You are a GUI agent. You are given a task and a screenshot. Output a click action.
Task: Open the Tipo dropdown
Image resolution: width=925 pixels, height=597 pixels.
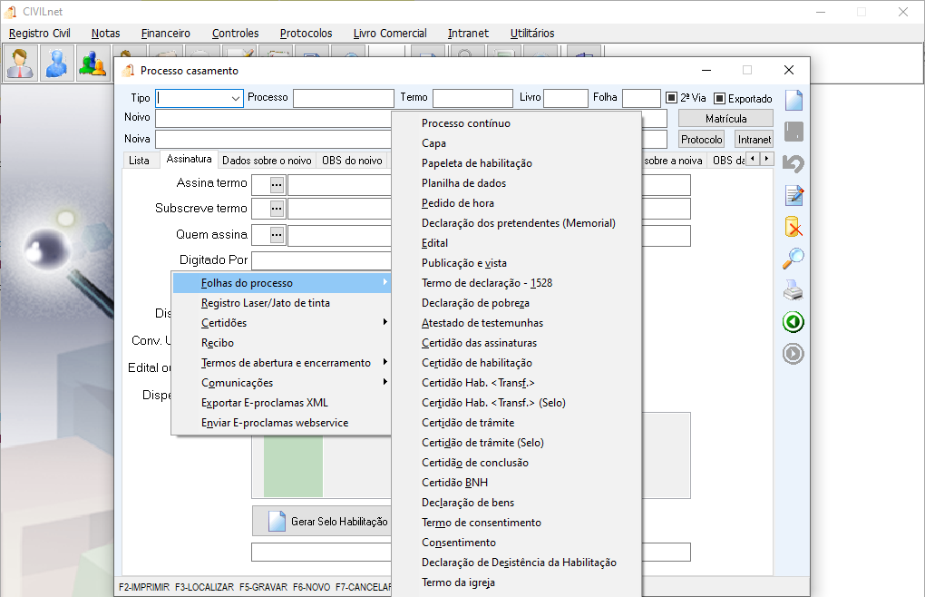click(236, 99)
